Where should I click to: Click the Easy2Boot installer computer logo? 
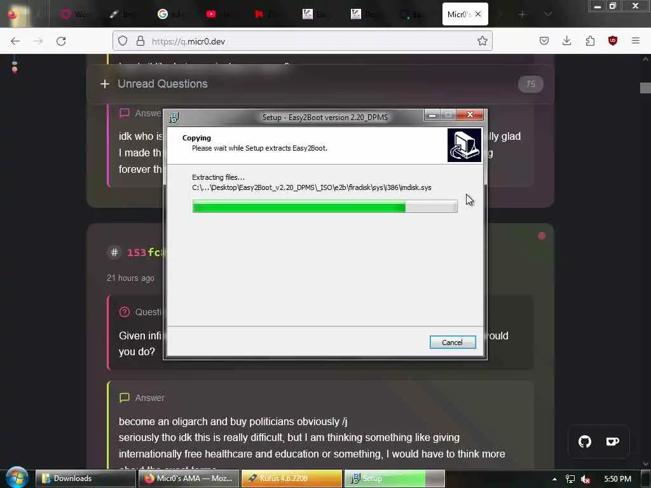[464, 146]
